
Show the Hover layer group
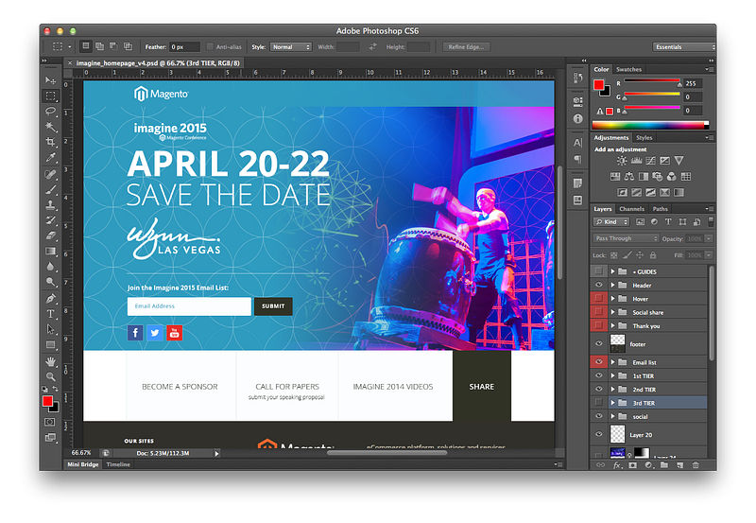598,298
